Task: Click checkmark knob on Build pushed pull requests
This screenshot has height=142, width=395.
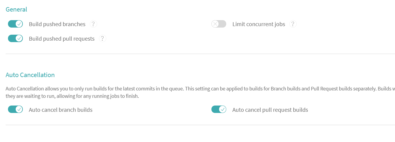Action: click(x=19, y=39)
